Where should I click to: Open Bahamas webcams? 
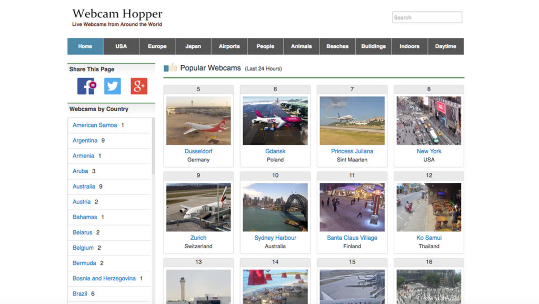click(x=85, y=217)
